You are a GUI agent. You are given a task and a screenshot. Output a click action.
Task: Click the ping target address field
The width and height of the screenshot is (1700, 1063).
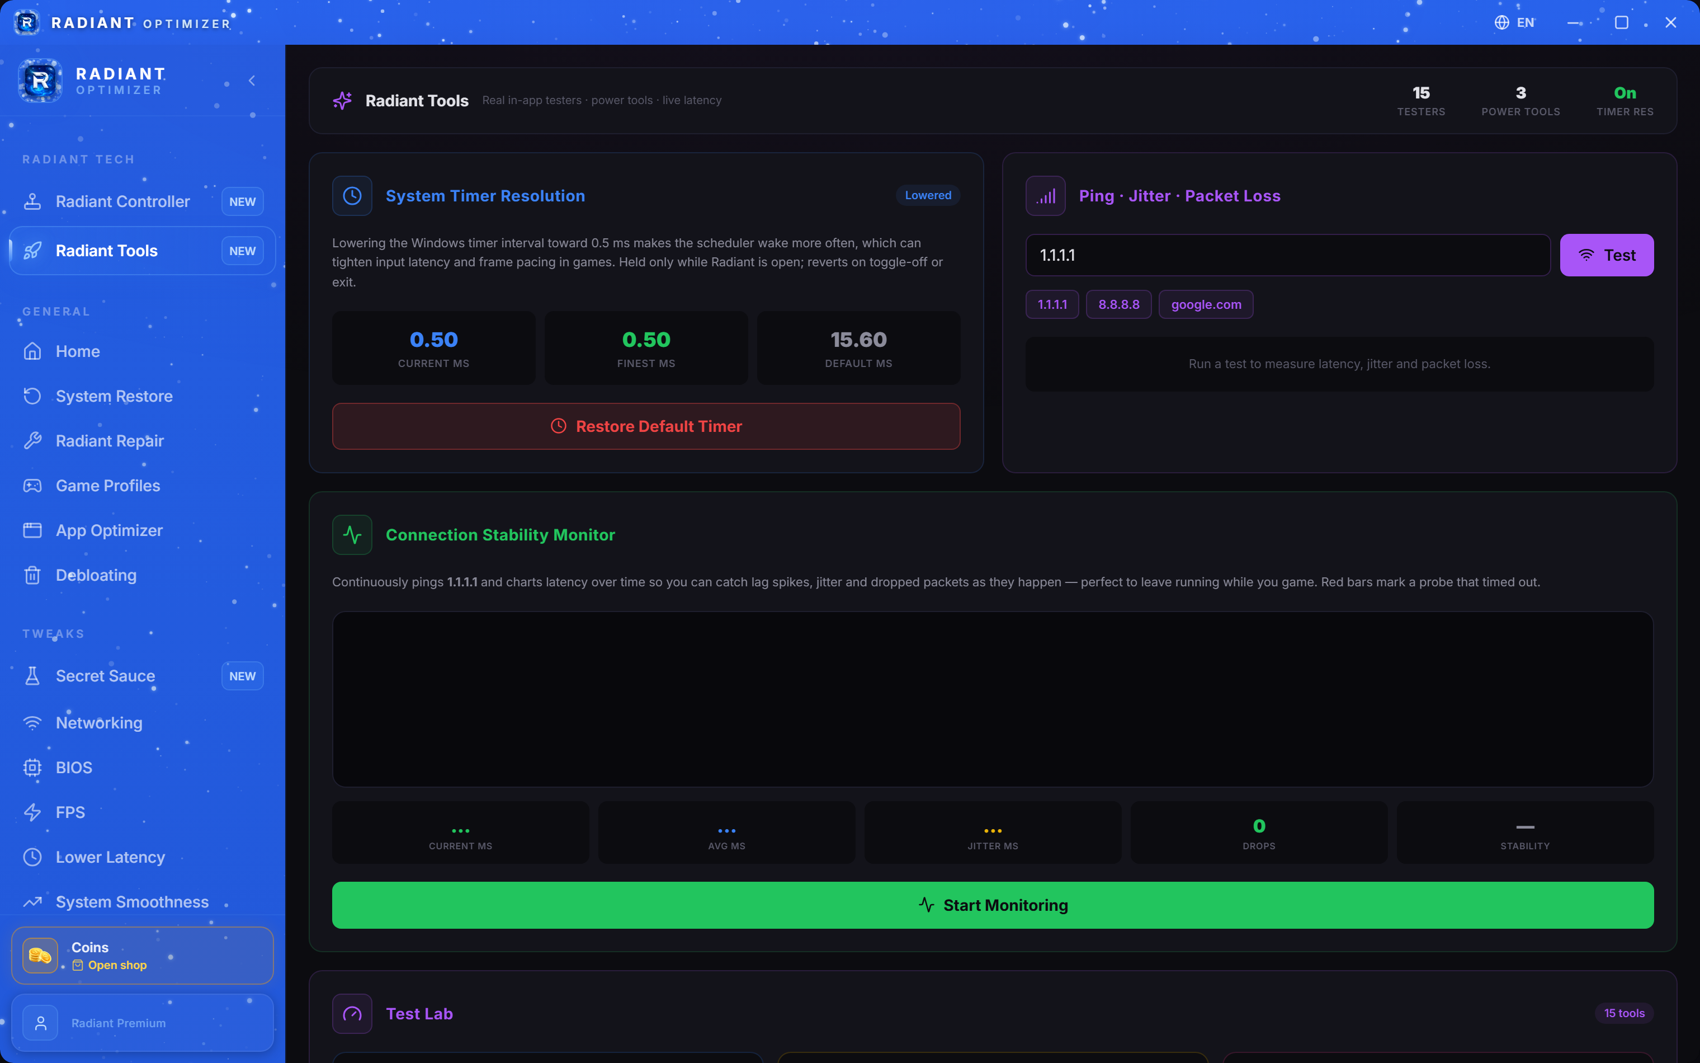pyautogui.click(x=1288, y=255)
